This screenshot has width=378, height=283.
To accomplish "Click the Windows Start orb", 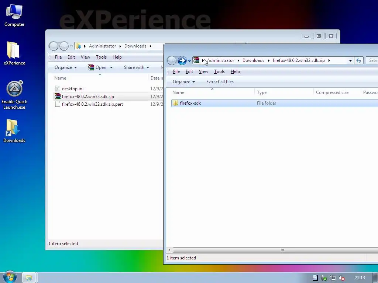I will tap(9, 277).
